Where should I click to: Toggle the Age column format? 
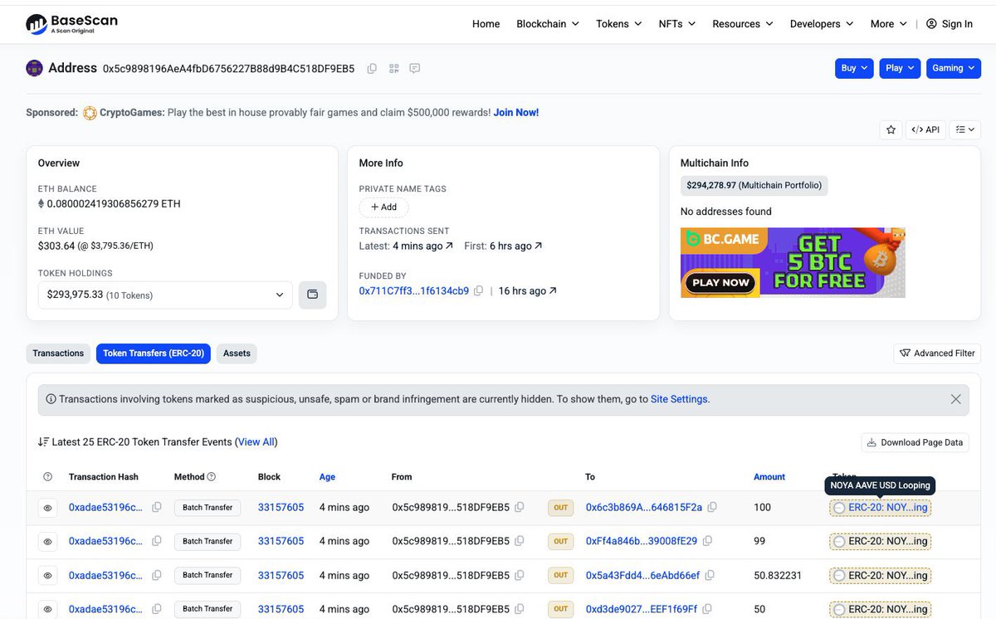tap(327, 477)
